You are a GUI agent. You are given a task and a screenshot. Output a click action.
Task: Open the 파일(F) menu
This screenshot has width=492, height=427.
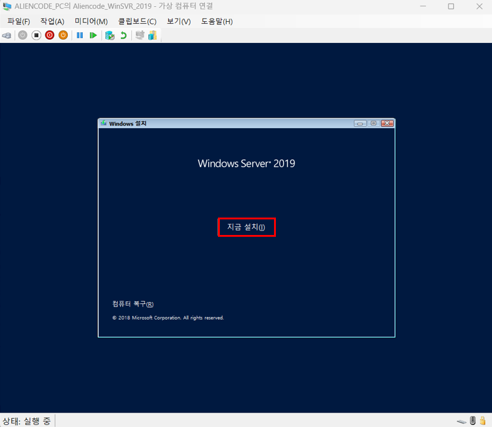(19, 21)
